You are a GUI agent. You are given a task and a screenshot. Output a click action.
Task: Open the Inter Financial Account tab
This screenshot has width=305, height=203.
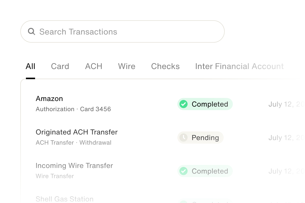[x=239, y=66]
